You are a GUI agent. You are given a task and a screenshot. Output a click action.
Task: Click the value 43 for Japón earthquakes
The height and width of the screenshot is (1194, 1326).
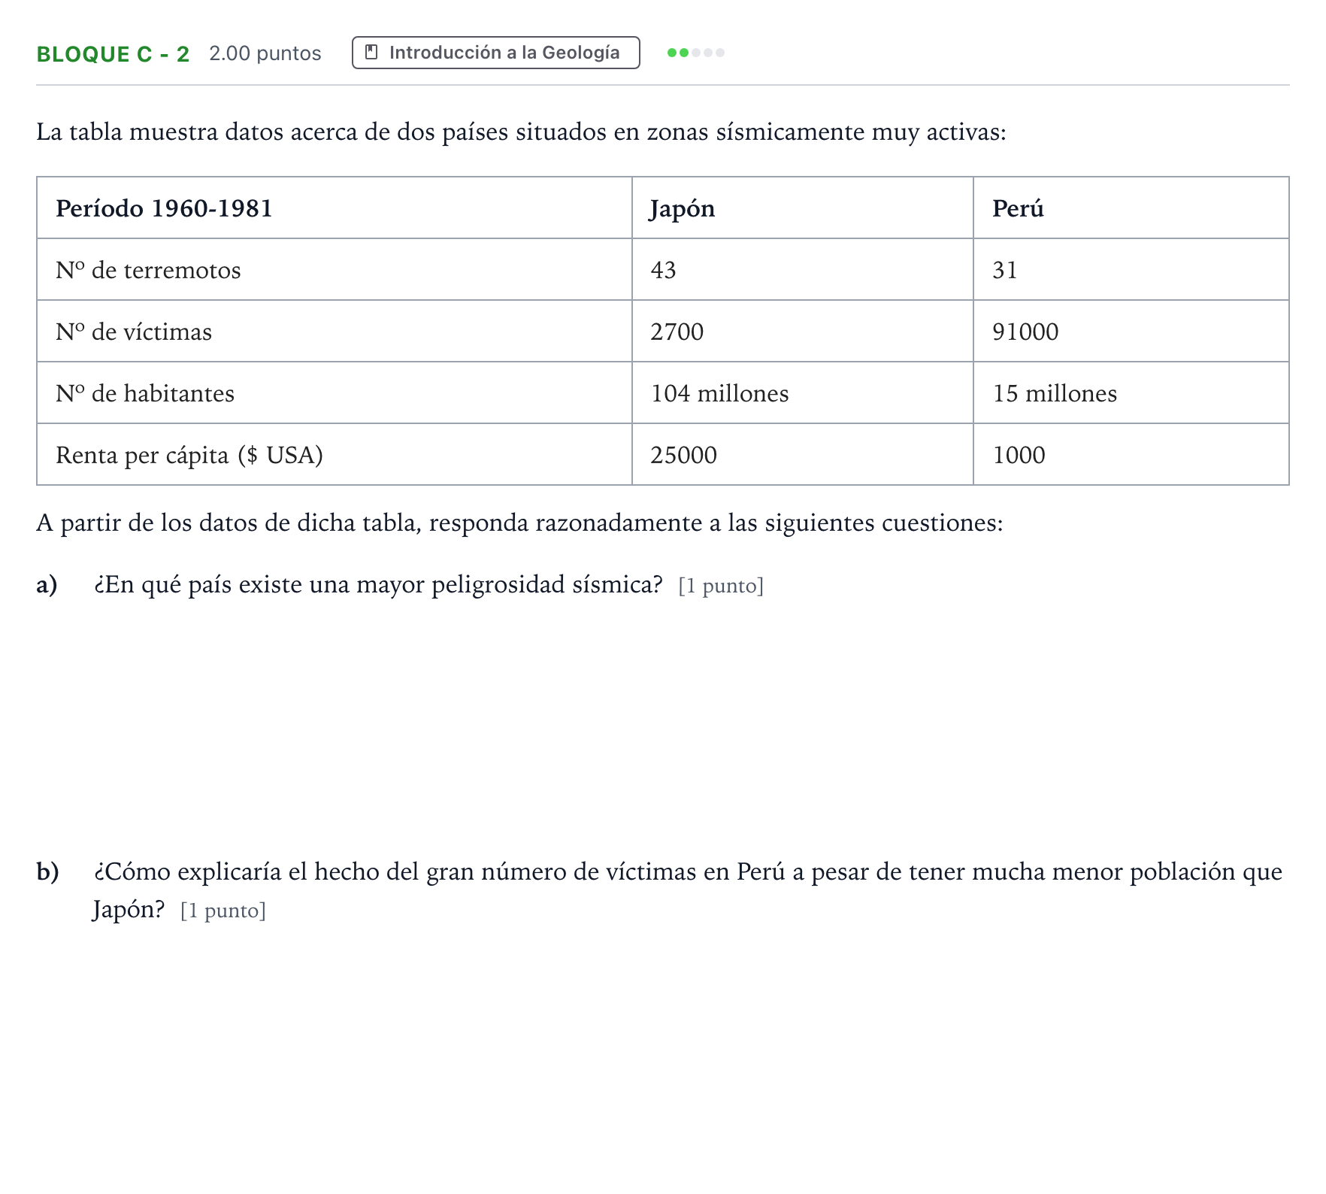tap(803, 270)
